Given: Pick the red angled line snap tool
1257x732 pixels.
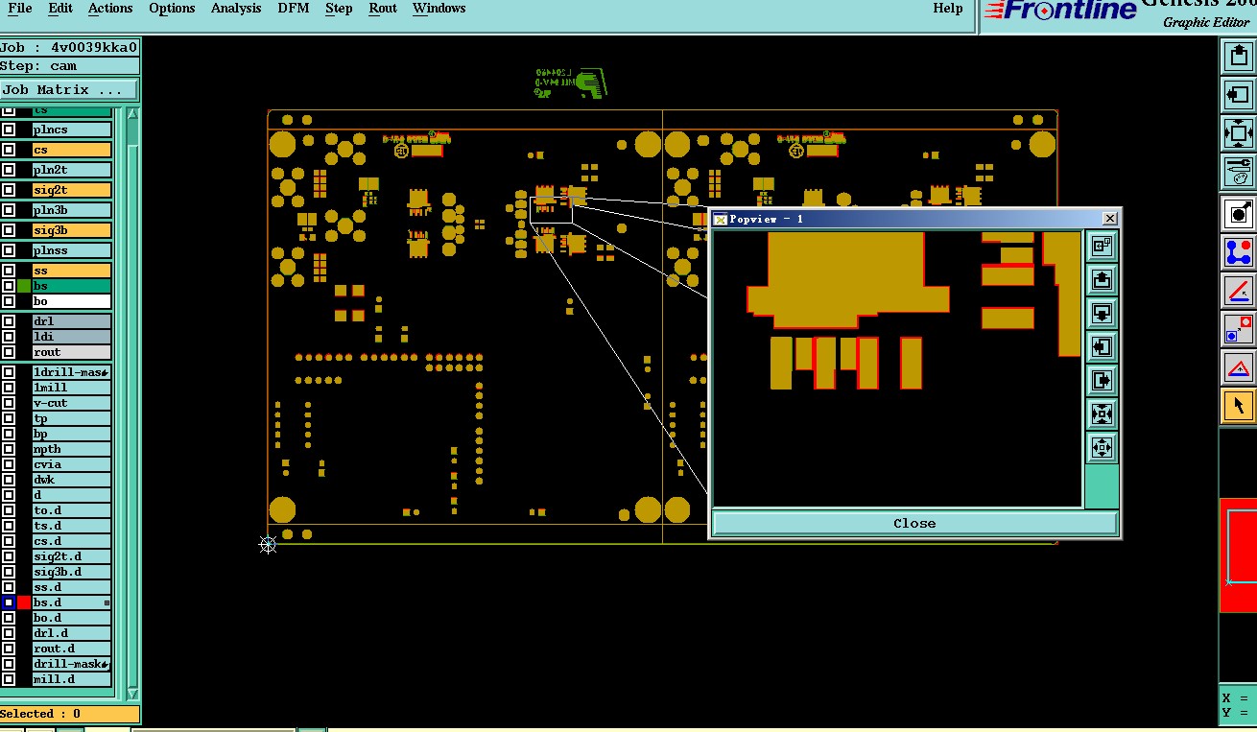Looking at the screenshot, I should point(1238,291).
